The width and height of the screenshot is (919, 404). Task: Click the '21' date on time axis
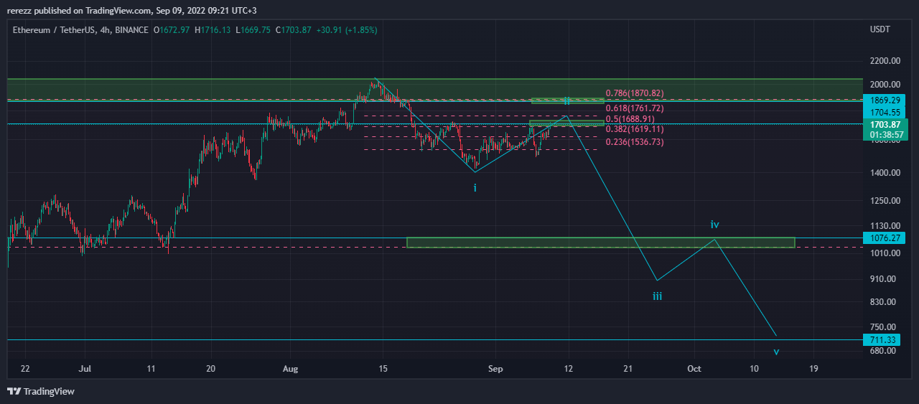coord(628,368)
